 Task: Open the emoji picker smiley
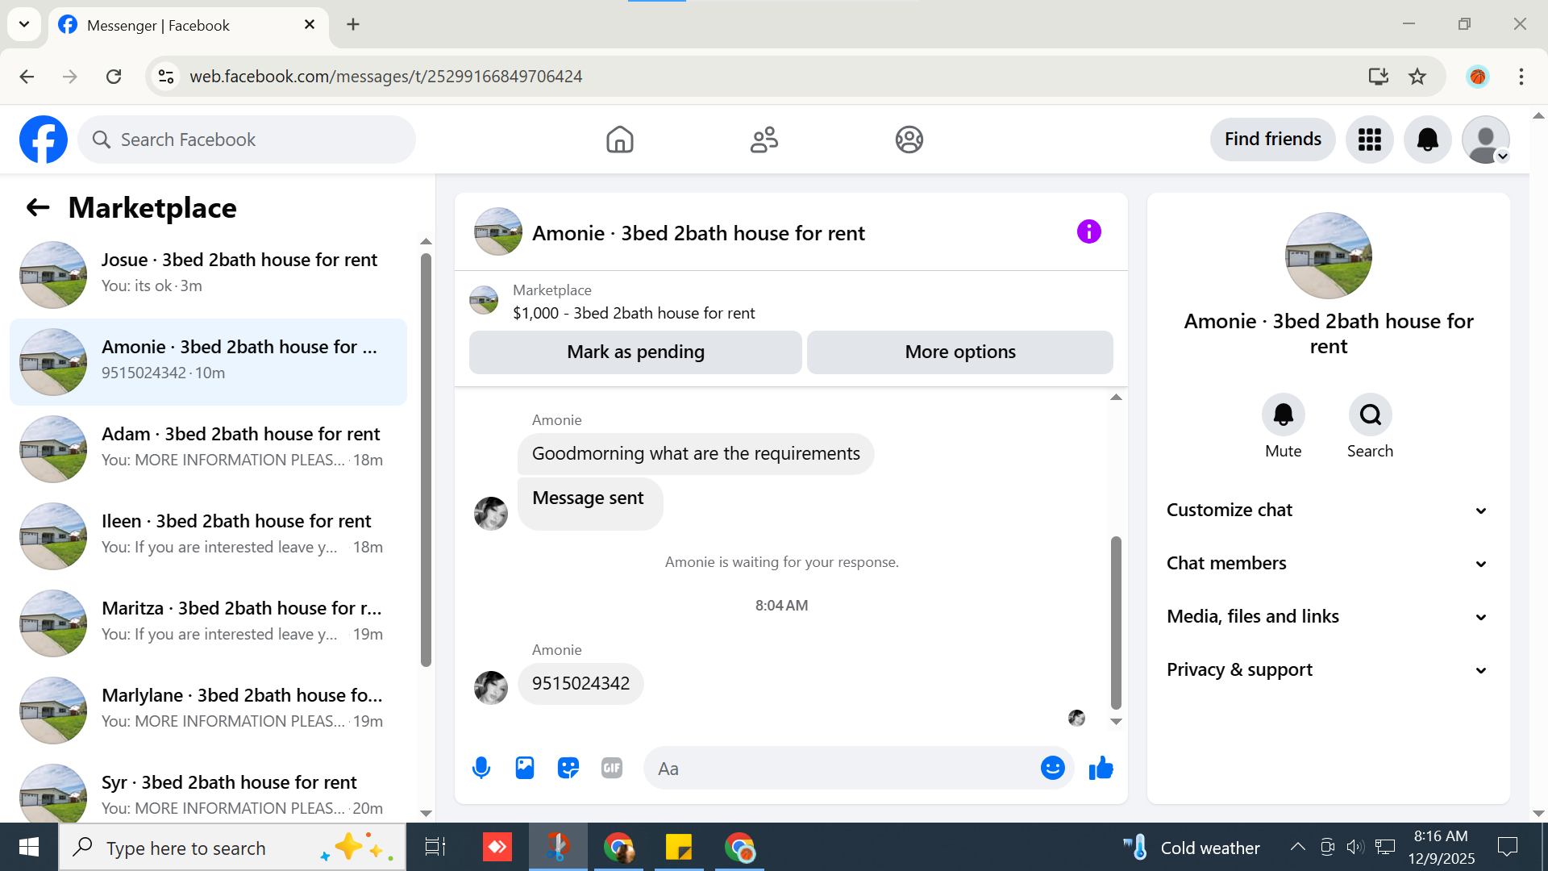(x=1052, y=768)
